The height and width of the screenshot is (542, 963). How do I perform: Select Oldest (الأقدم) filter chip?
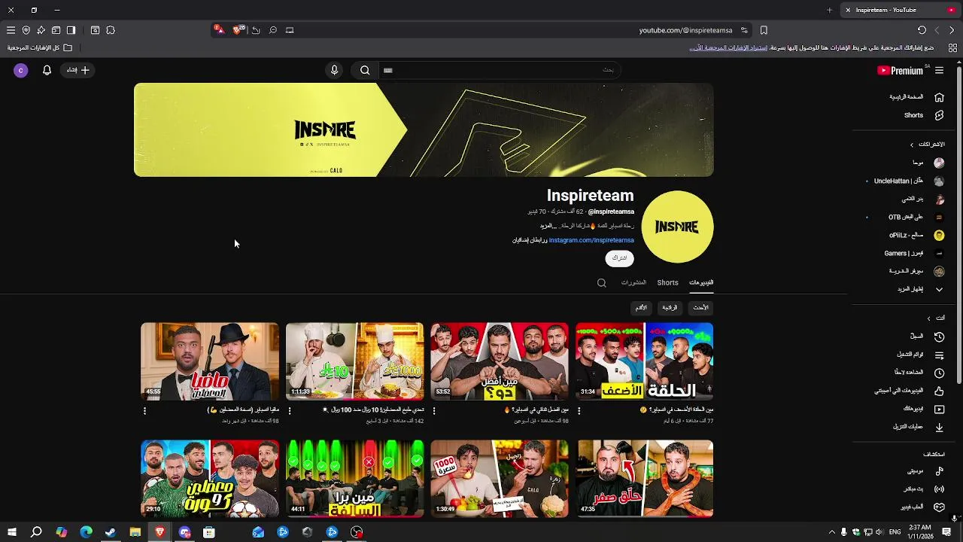click(x=641, y=307)
